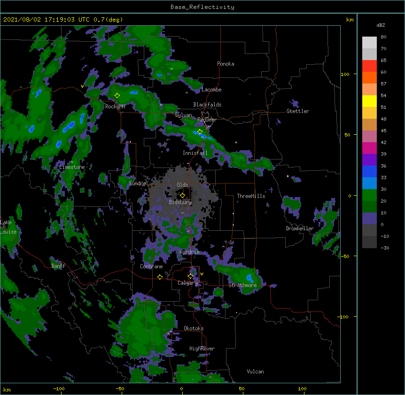
Task: Click the yellow V marker east of Calgary
Action: tap(202, 274)
